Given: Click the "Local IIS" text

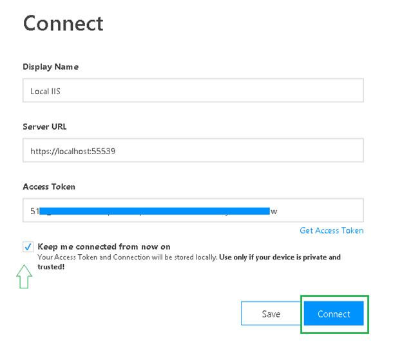Looking at the screenshot, I should point(45,92).
